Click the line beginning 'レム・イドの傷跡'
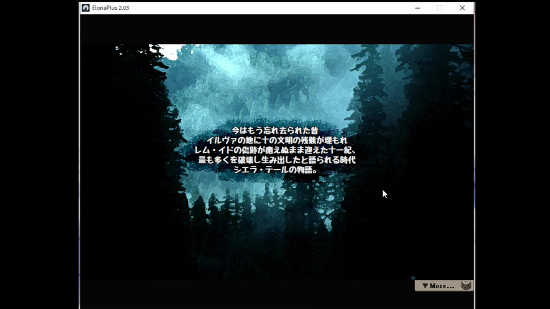The width and height of the screenshot is (550, 309). point(276,150)
